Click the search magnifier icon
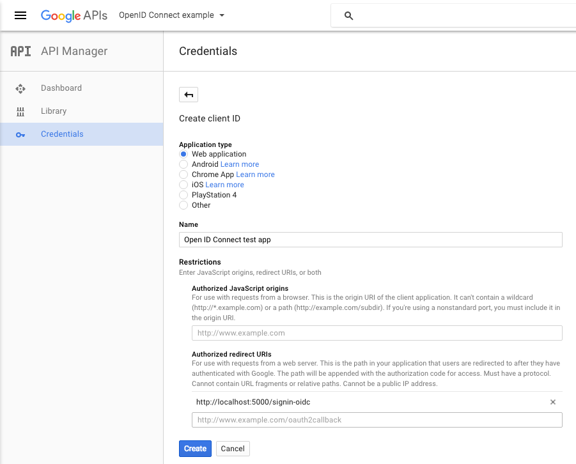Viewport: 576px width, 464px height. tap(348, 16)
